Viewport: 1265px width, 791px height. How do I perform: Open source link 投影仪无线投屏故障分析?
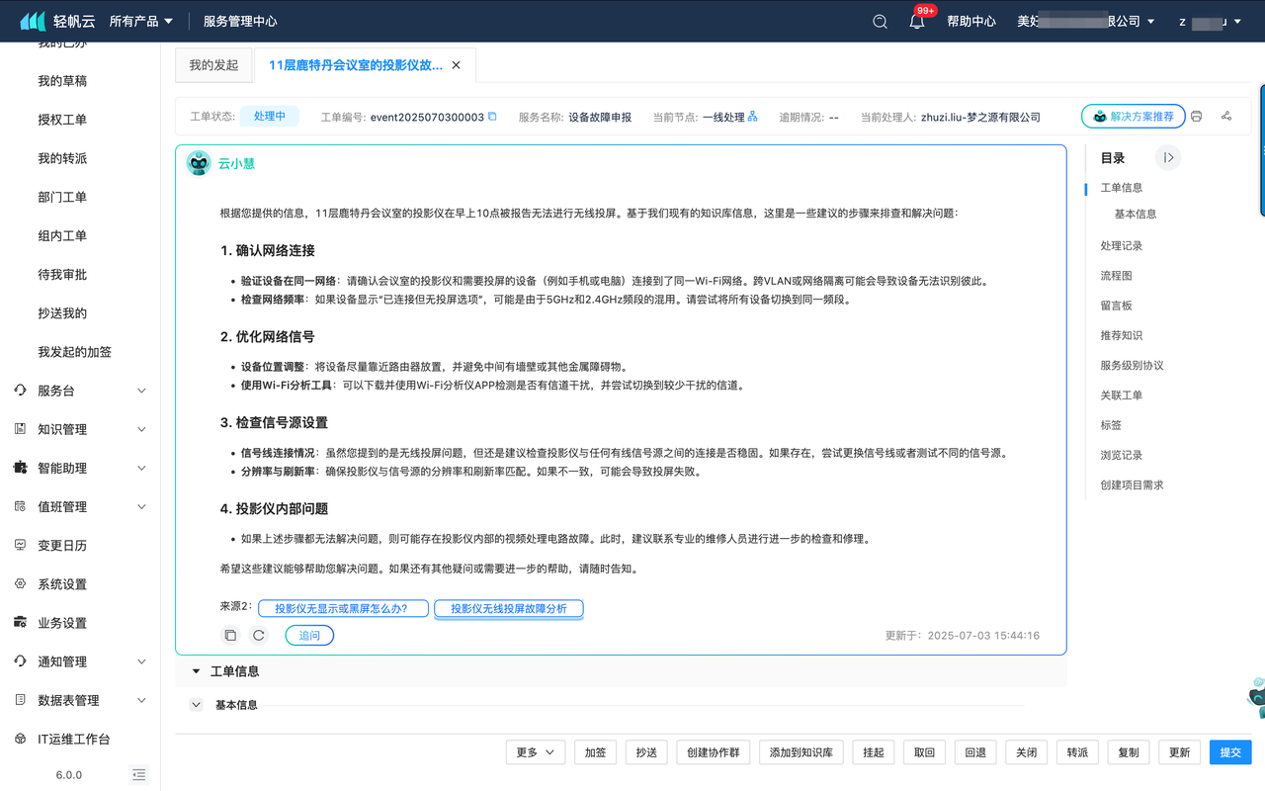coord(509,609)
